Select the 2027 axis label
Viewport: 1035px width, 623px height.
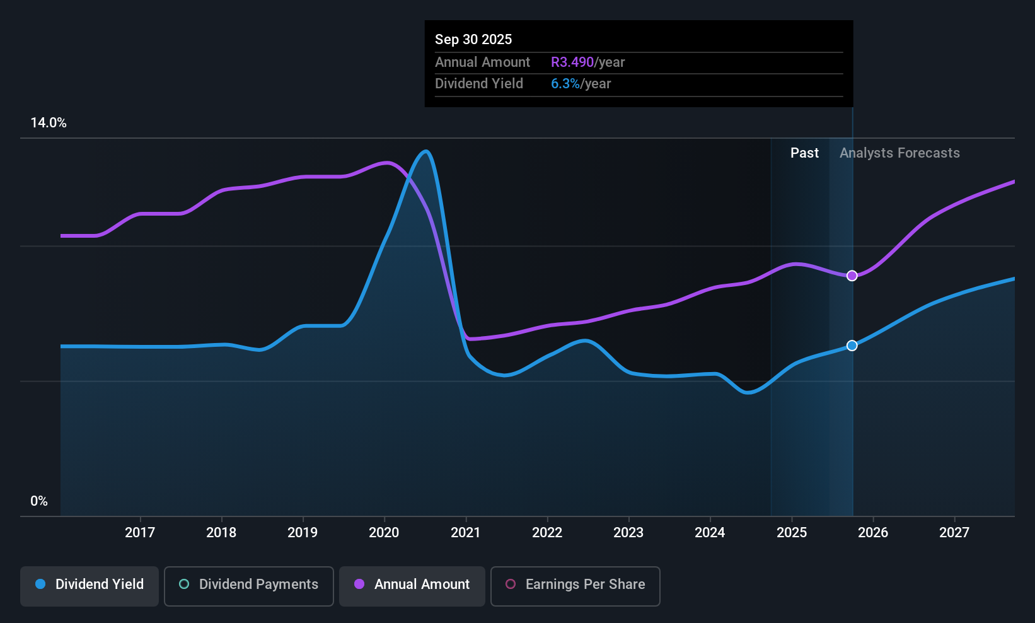tap(954, 533)
